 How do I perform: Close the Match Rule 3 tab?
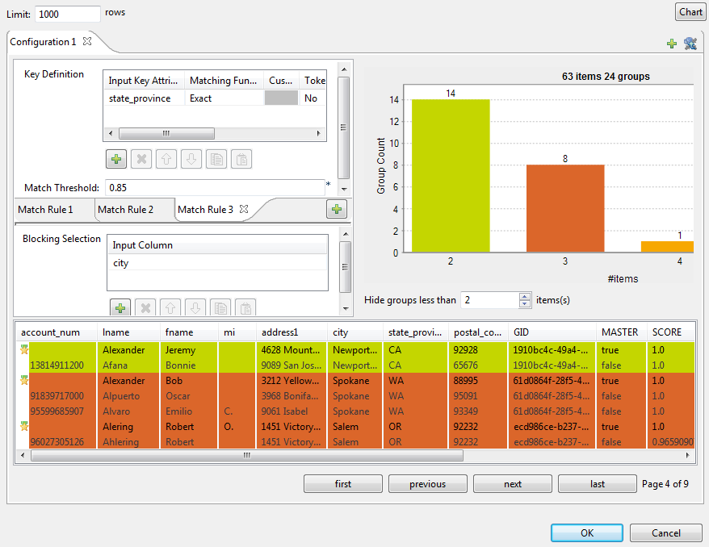243,209
